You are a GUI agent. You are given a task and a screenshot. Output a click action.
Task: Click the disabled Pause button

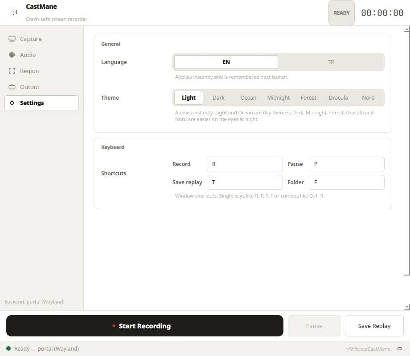click(x=314, y=326)
